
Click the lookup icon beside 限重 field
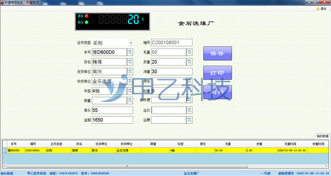point(130,100)
